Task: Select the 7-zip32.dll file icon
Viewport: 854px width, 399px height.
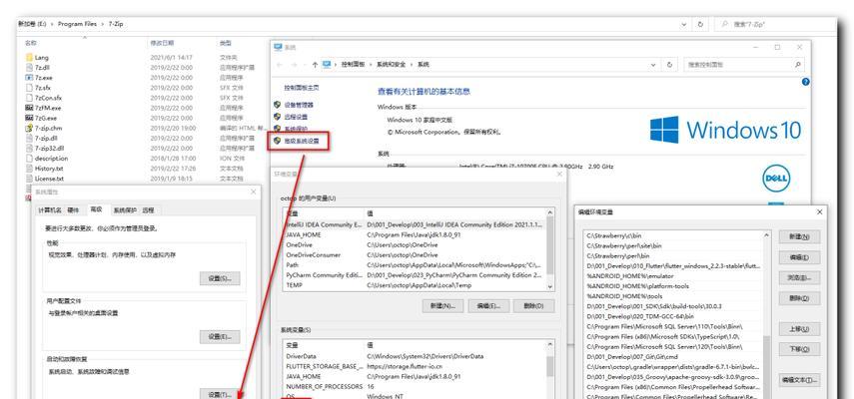Action: (x=29, y=148)
